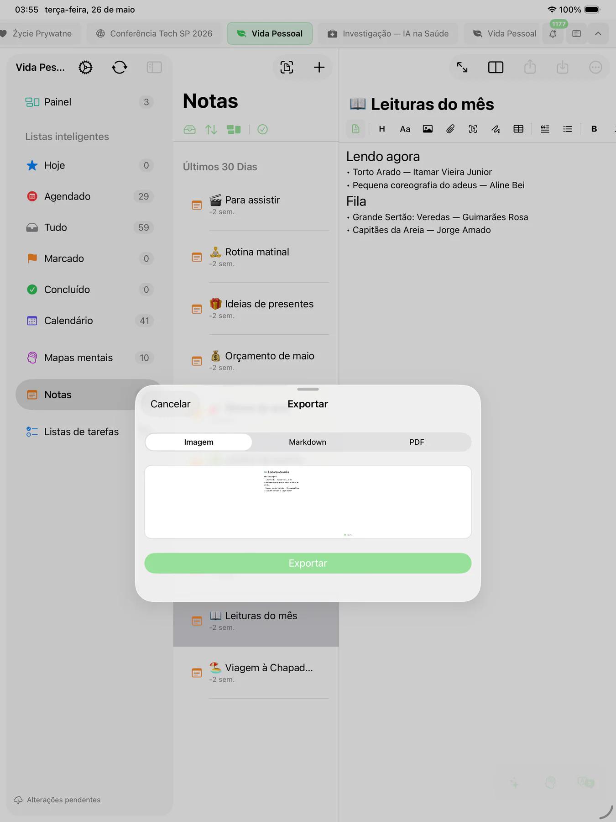
Task: Open the inbox filter icon under Notas
Action: [189, 130]
